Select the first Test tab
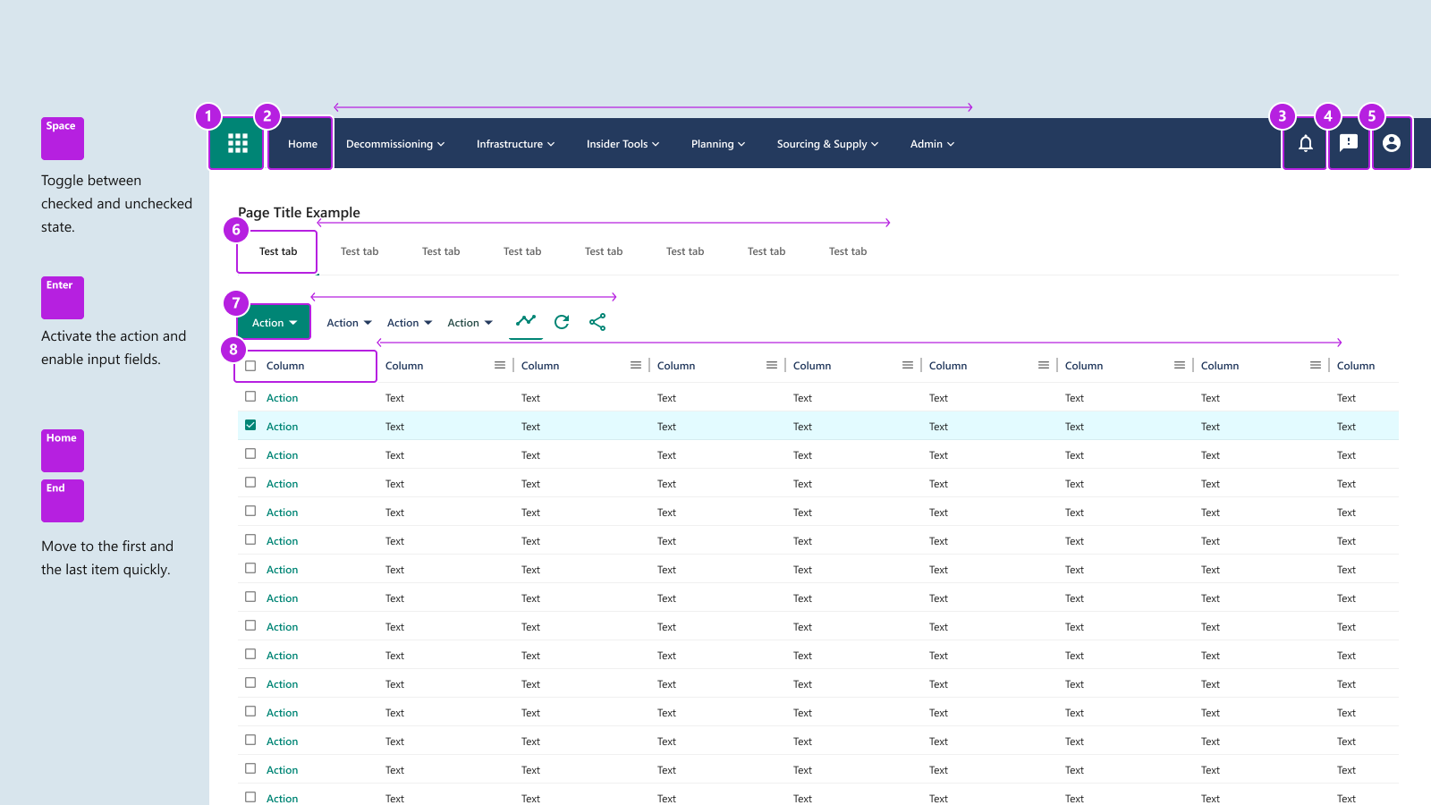1431x805 pixels. [x=278, y=251]
